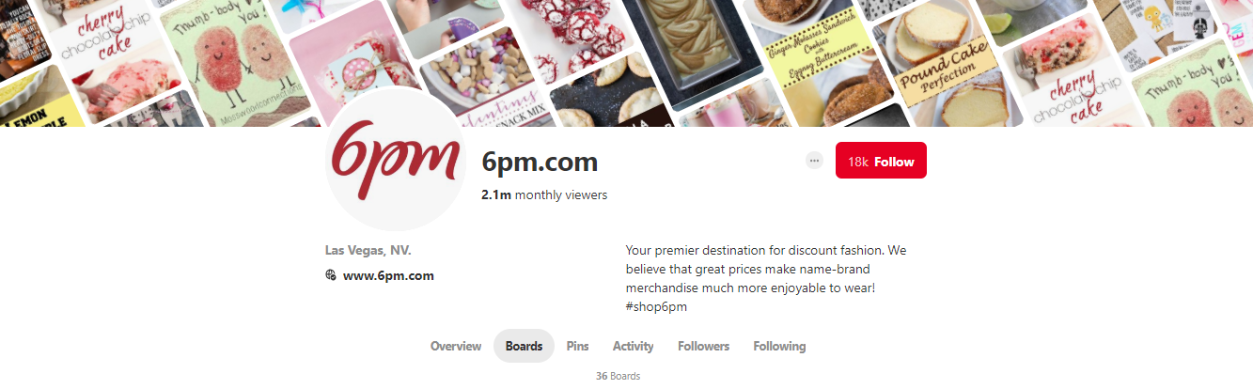Click the 2.1m monthly viewers text
Screen dimensions: 1253x389
click(x=544, y=194)
